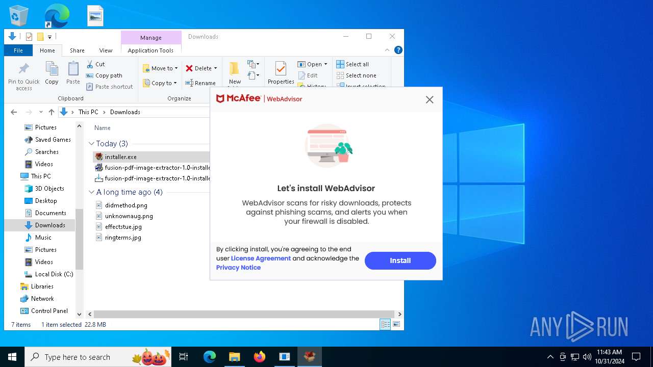Open the File menu in Explorer
The height and width of the screenshot is (367, 653).
[18, 50]
